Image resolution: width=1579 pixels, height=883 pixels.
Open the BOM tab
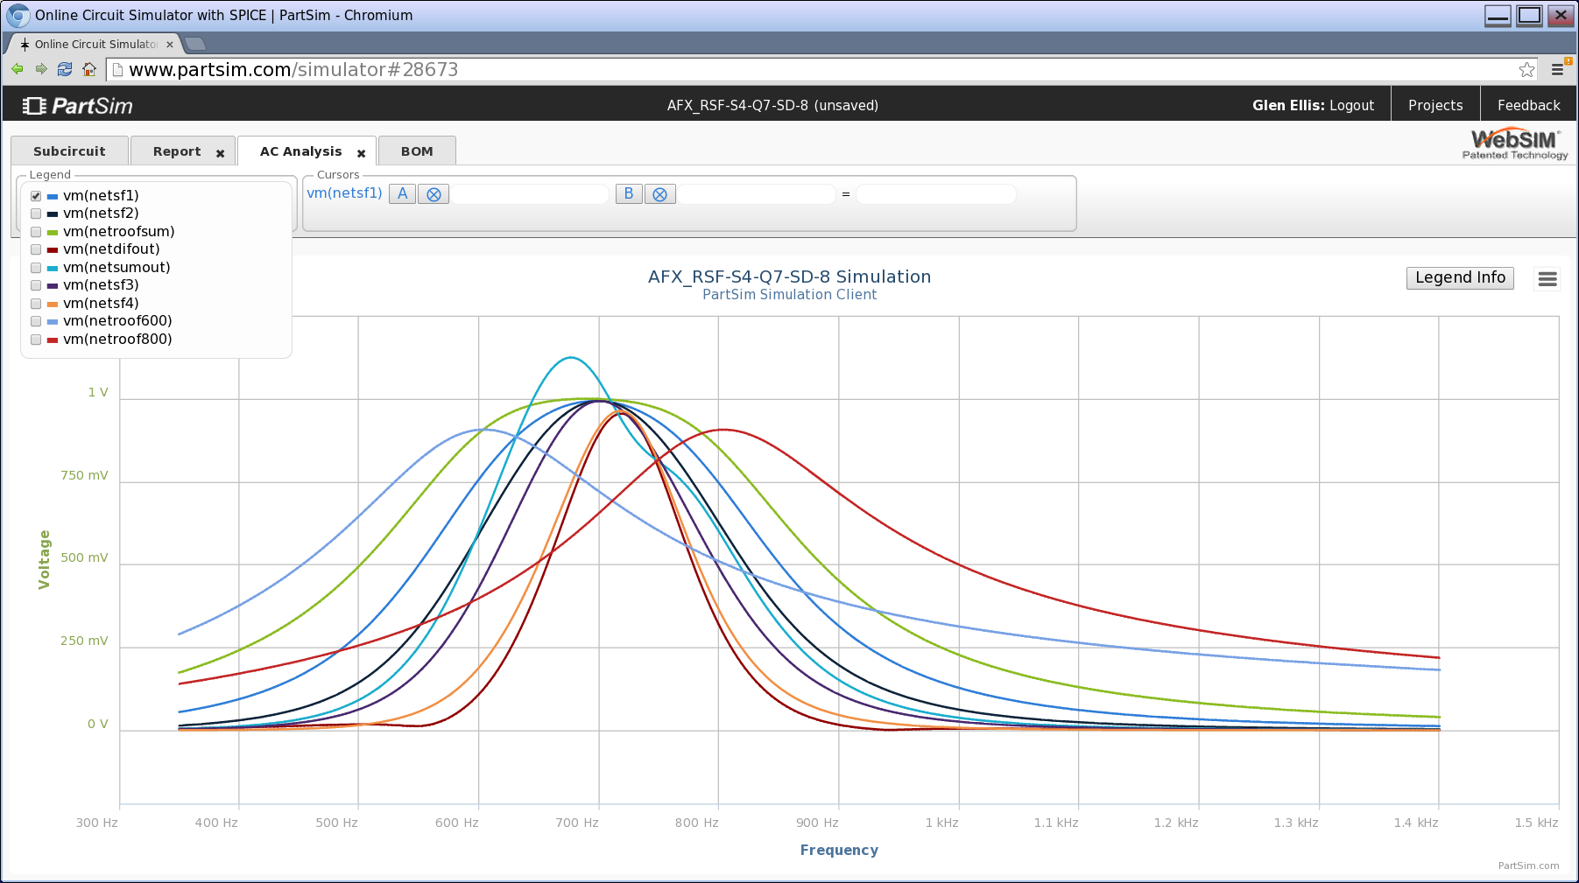click(417, 151)
